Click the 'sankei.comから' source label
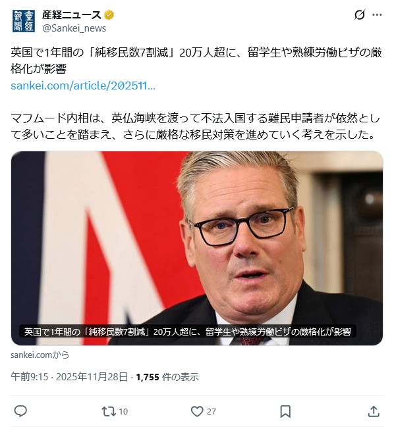 (x=40, y=355)
